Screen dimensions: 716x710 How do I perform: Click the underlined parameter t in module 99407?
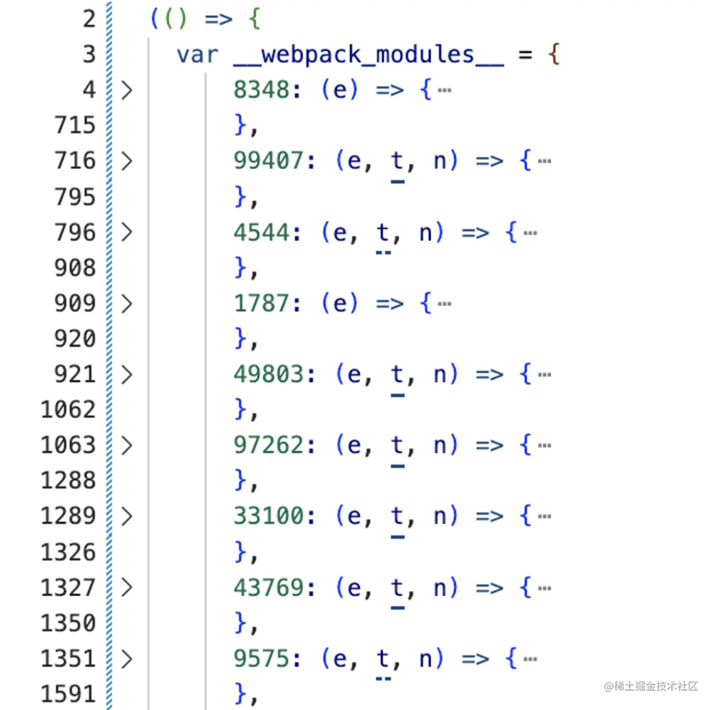tap(397, 161)
